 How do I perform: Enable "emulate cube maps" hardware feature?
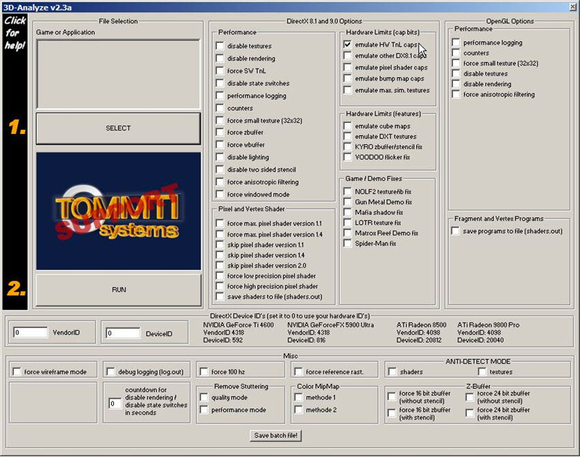[348, 126]
